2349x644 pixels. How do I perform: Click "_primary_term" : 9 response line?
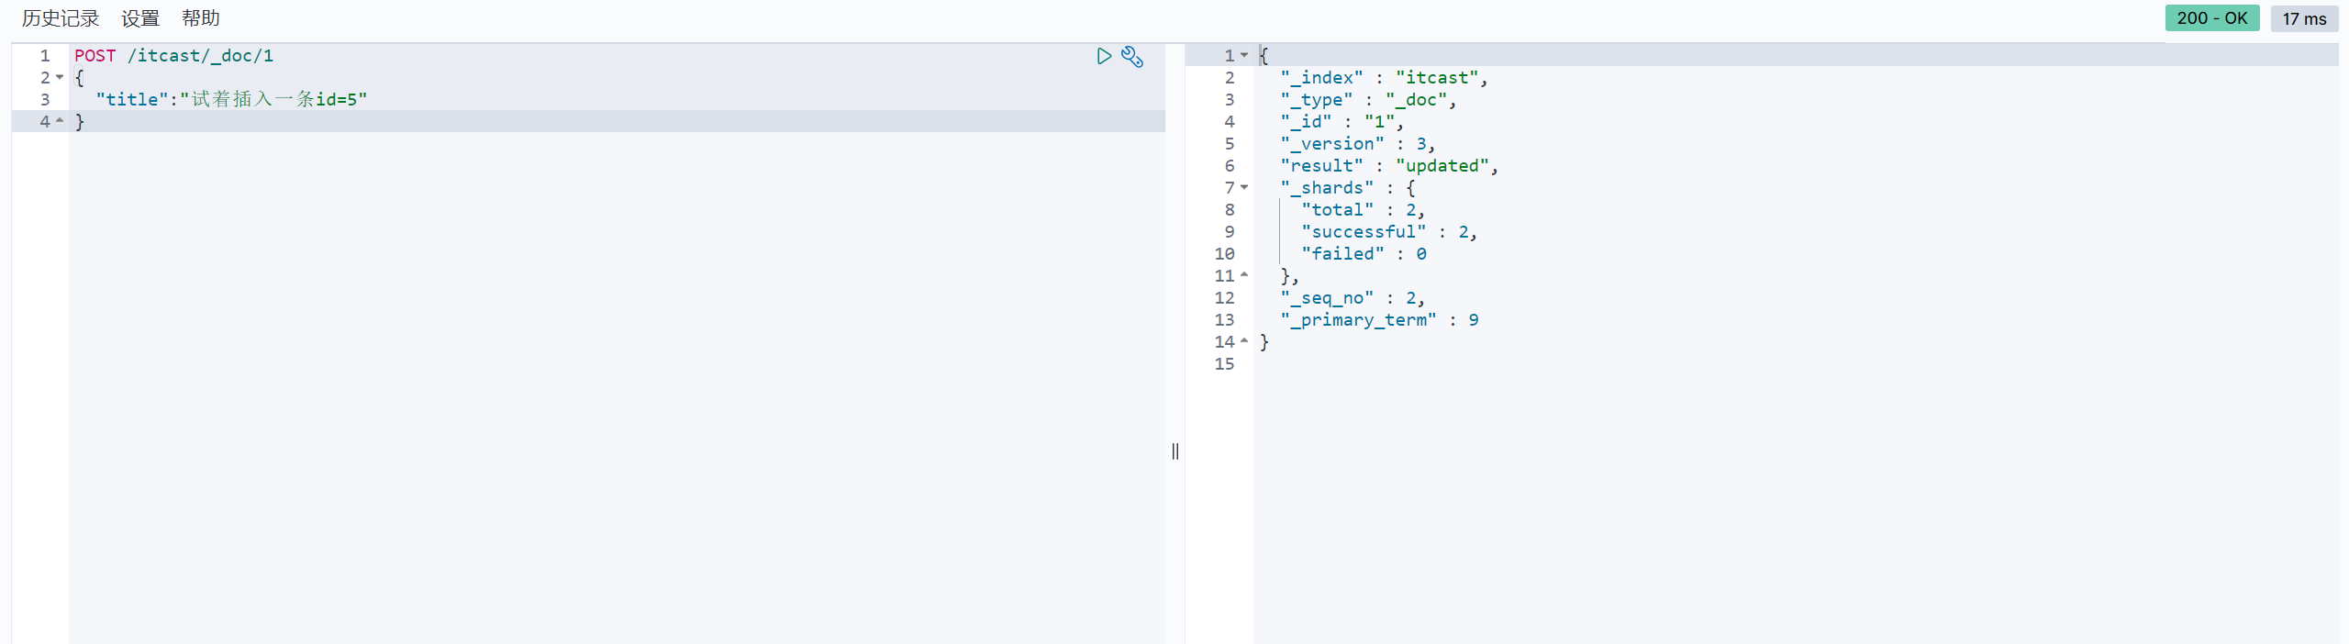click(x=1379, y=320)
